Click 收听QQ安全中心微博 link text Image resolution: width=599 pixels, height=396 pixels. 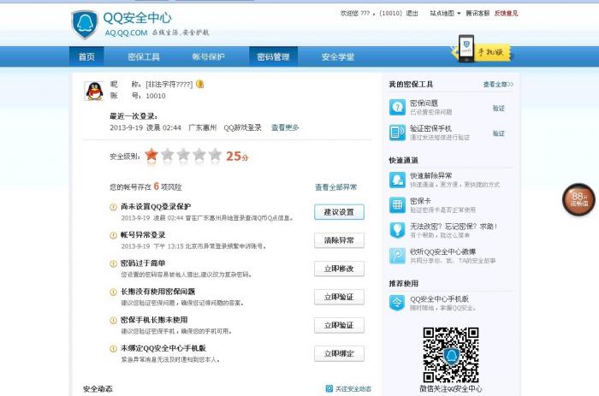442,251
